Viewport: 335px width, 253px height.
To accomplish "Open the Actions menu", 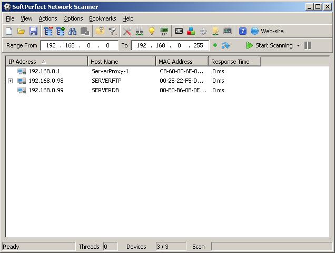I will click(x=48, y=18).
